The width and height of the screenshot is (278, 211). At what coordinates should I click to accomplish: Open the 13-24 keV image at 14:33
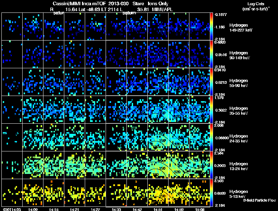pos(116,165)
